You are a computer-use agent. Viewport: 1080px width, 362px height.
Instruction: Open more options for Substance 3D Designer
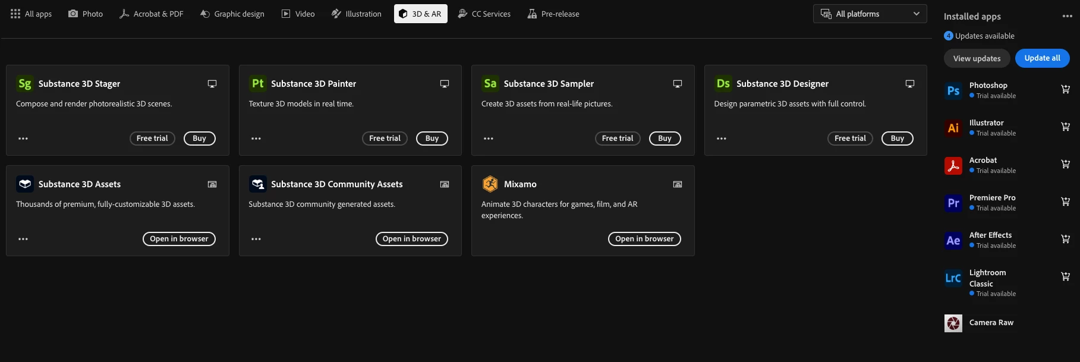point(722,138)
